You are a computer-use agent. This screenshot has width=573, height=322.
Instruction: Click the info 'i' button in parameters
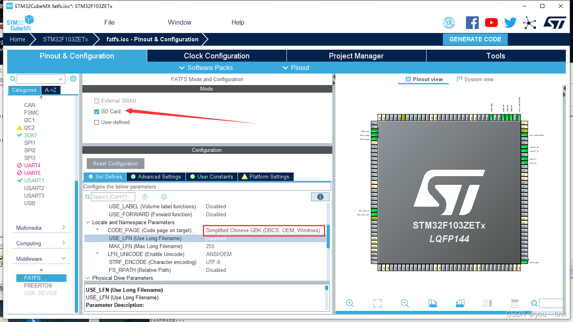tap(320, 197)
